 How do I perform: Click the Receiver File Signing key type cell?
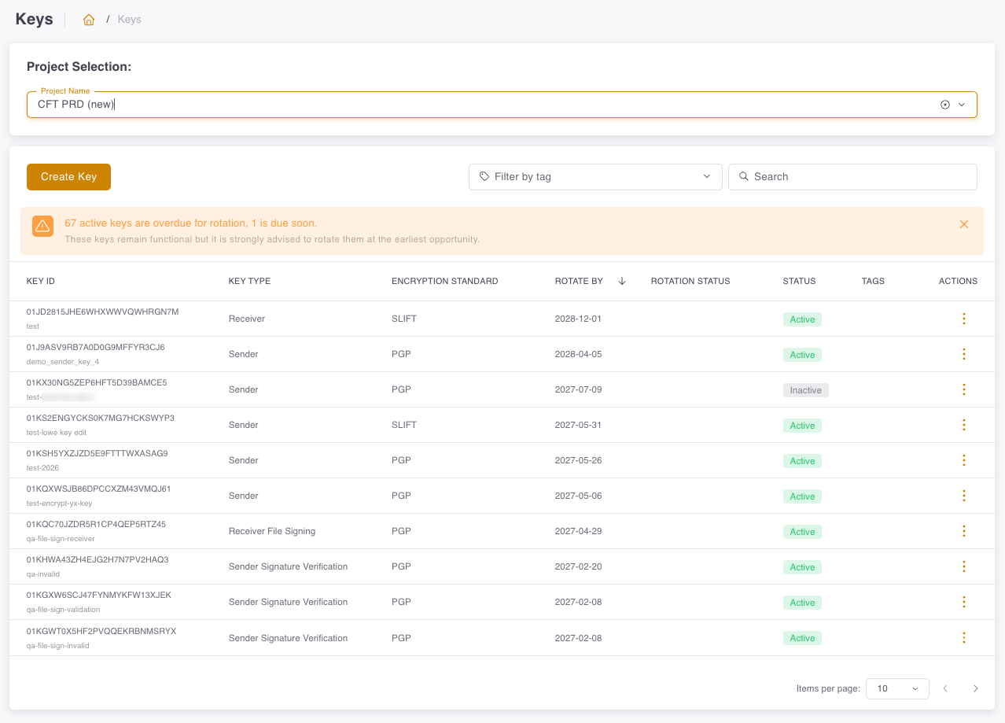click(x=272, y=531)
